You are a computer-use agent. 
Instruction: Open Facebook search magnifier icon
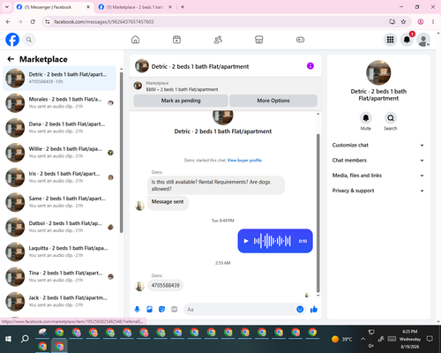click(x=29, y=40)
